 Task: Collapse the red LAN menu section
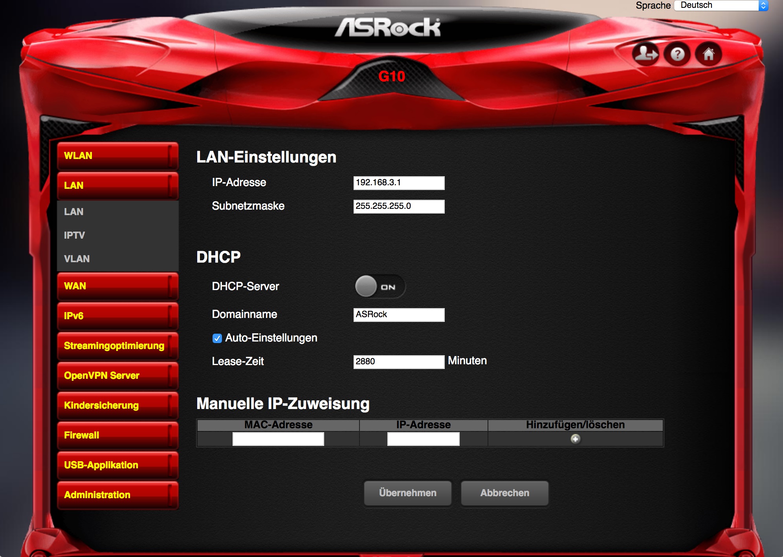(x=118, y=186)
